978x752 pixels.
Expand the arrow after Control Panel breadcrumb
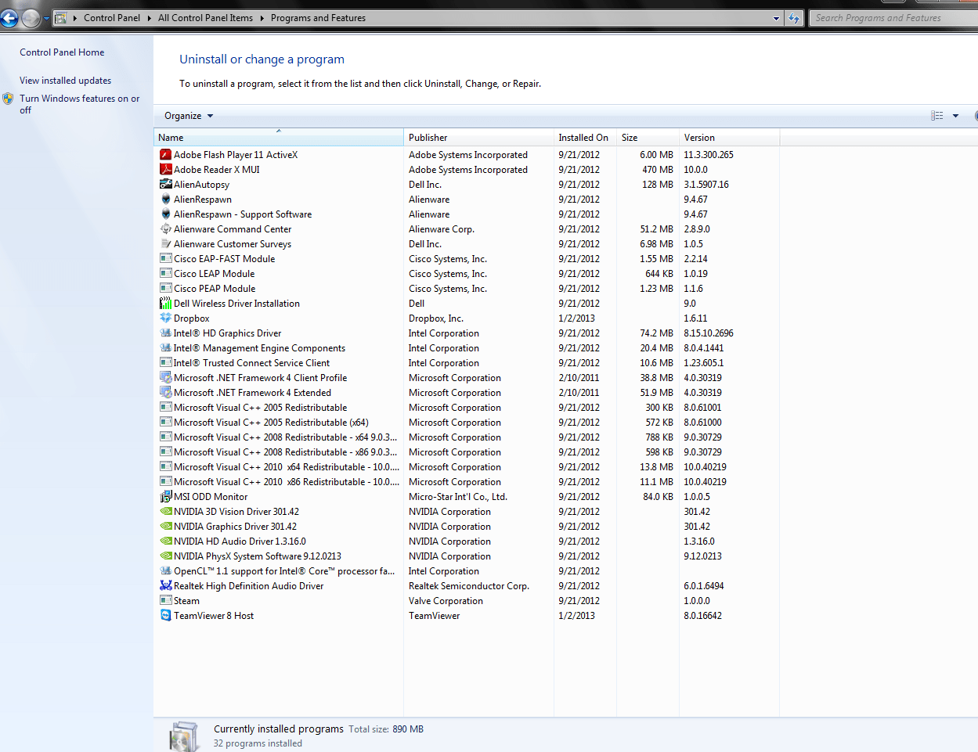[x=149, y=18]
